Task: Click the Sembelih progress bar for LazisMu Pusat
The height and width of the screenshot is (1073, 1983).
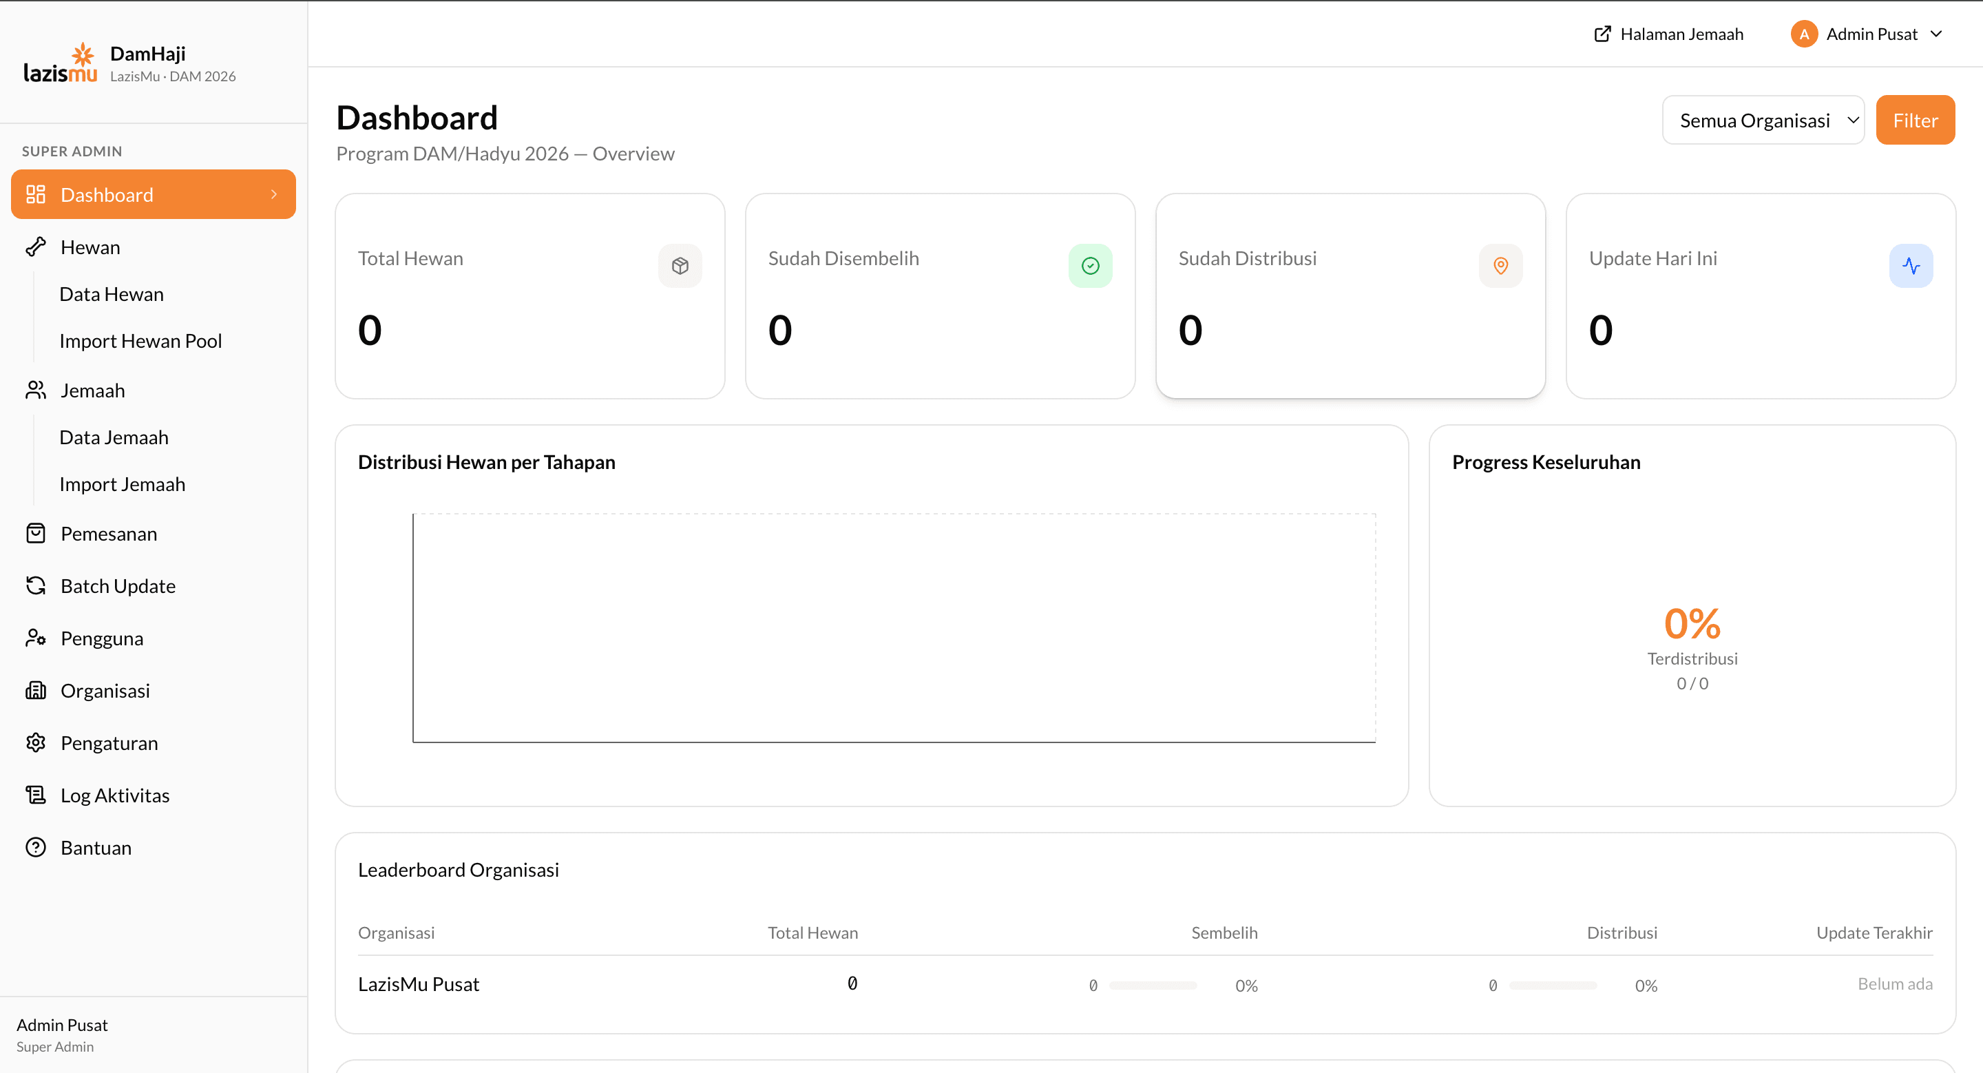Action: pyautogui.click(x=1153, y=986)
